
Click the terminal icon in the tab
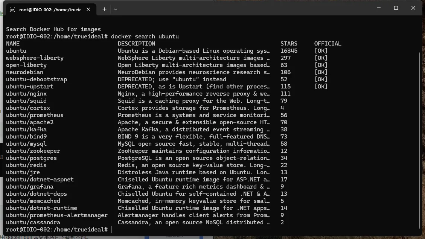pos(12,9)
